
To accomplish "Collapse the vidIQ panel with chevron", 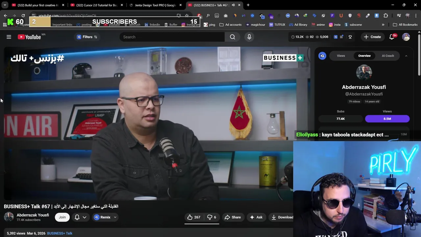I will 406,56.
